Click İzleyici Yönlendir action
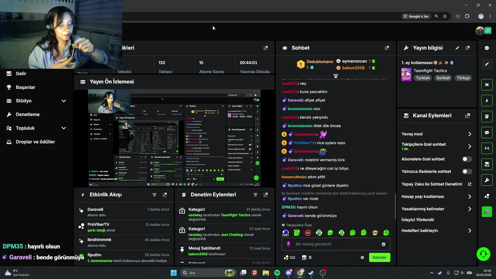This screenshot has height=279, width=496. click(x=418, y=220)
